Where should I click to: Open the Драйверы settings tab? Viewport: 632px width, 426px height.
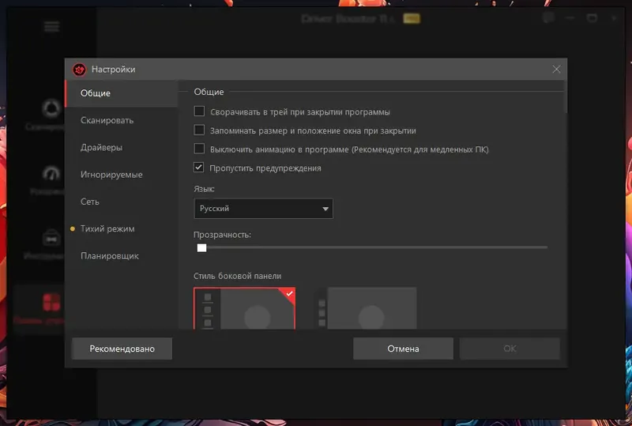tap(122, 147)
